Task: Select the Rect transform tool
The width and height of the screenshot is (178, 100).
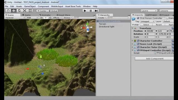Action: pos(30,11)
